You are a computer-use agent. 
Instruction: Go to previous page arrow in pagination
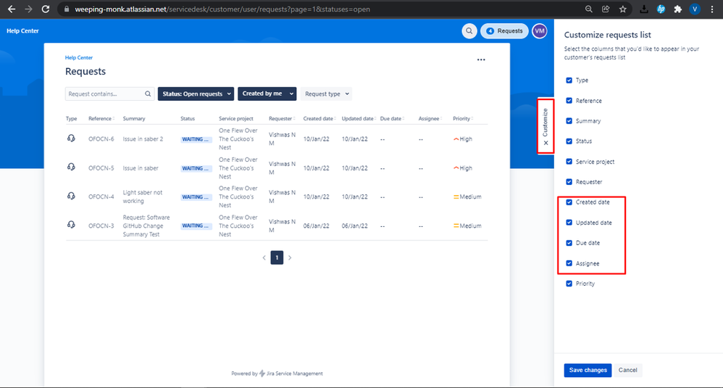pos(264,257)
